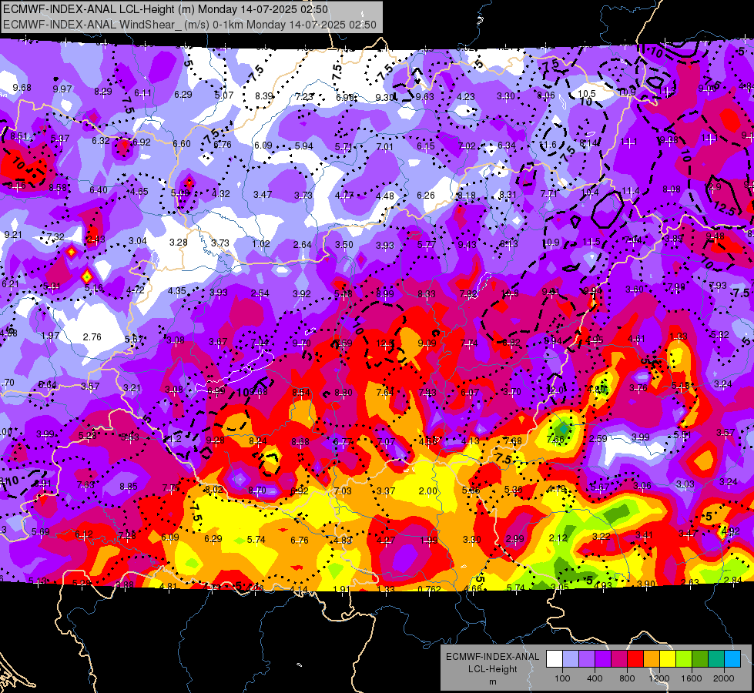Click the shear value '9.09'
This screenshot has height=693, width=754.
click(x=427, y=343)
